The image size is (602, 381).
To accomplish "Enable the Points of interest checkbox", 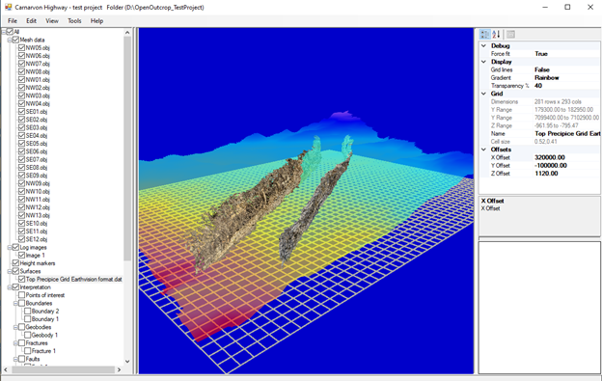I will point(22,295).
